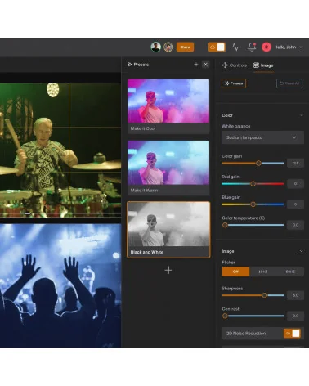Select the Make it Cool preset
Viewport: 309px width, 386px height.
pos(168,106)
